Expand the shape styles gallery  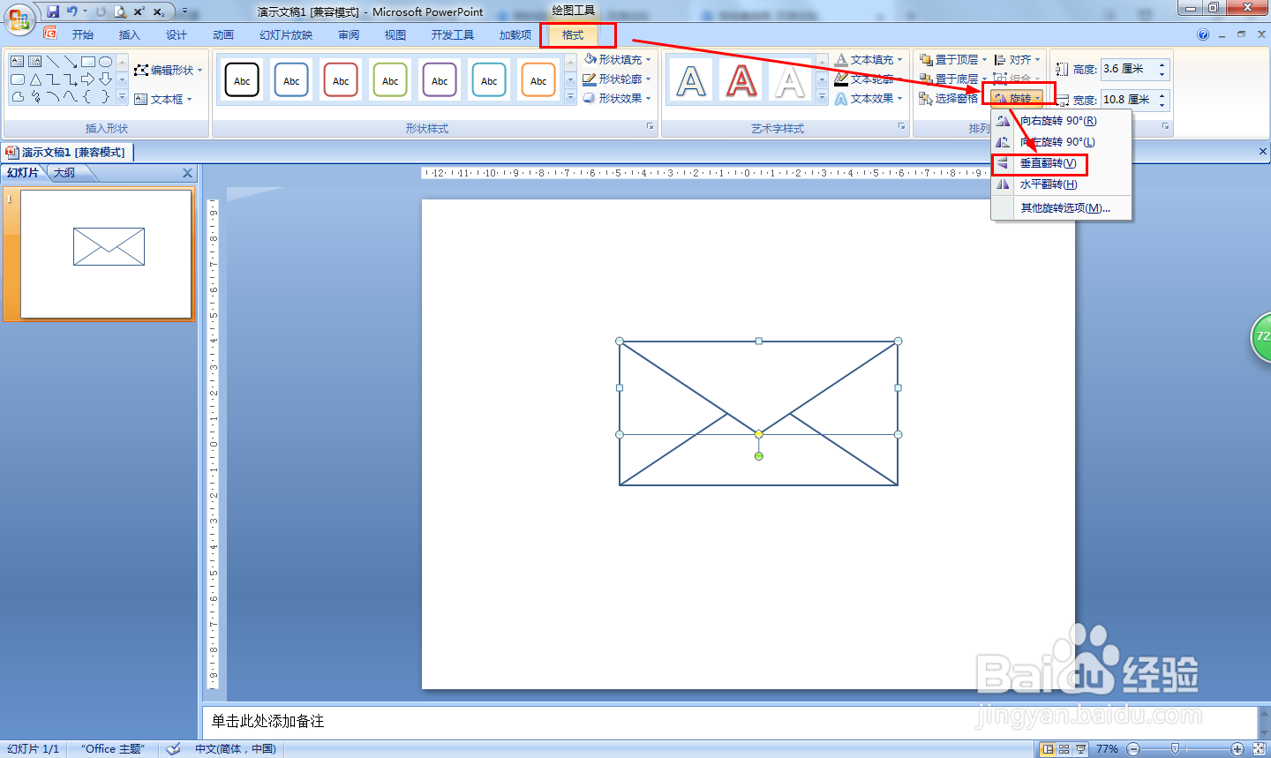570,98
